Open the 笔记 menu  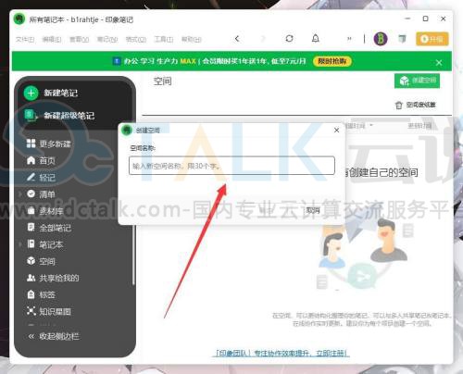click(107, 39)
